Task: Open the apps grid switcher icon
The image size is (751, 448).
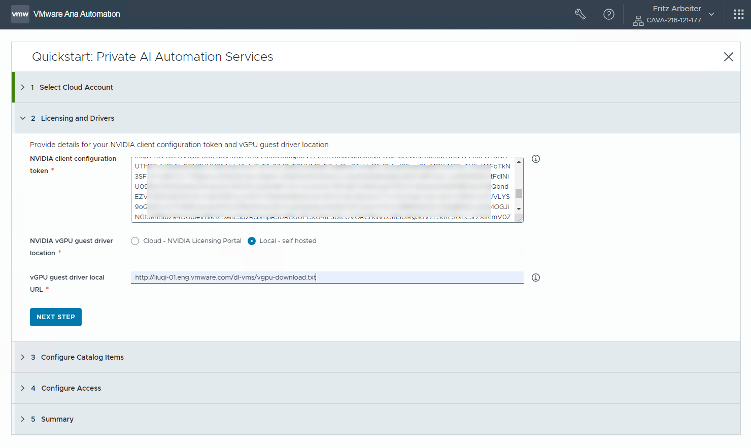Action: (738, 14)
